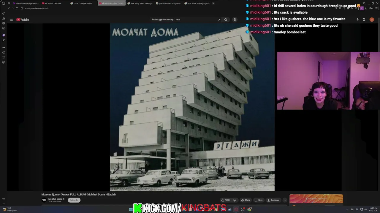Open the SoundCloud player icon in sidebar
Image resolution: width=380 pixels, height=213 pixels.
click(x=4, y=47)
